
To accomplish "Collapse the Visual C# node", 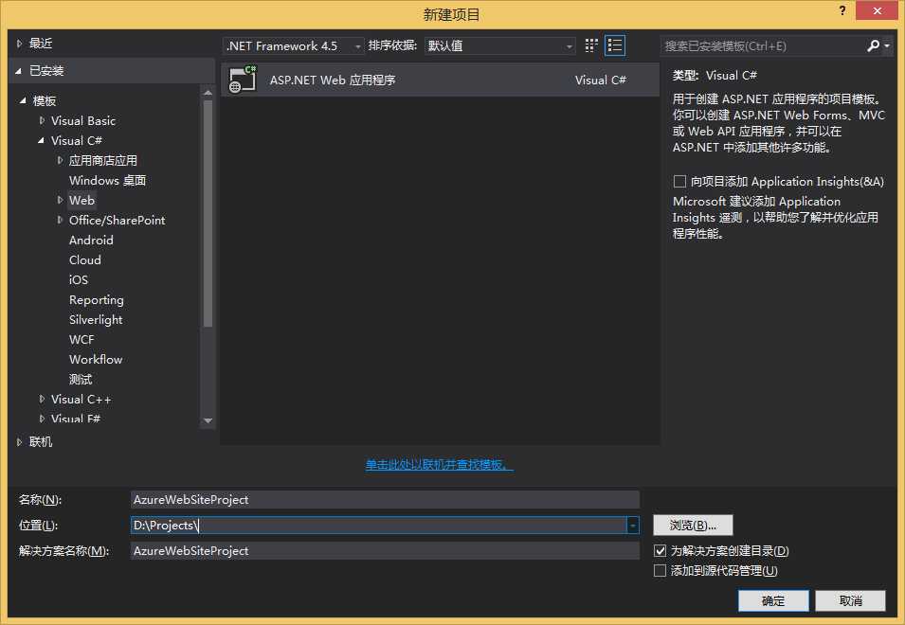I will coord(41,140).
